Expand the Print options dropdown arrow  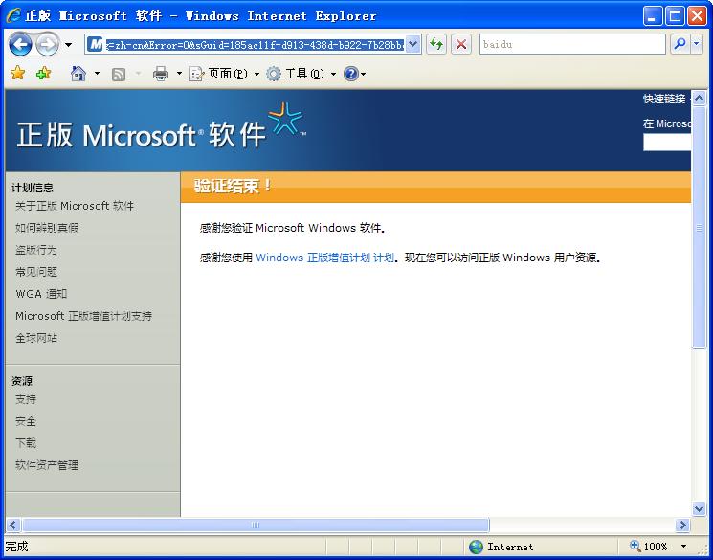tap(179, 74)
